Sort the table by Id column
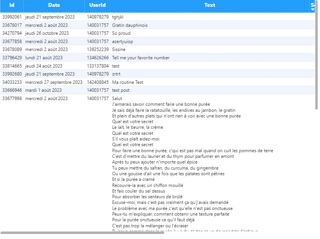 pyautogui.click(x=12, y=5)
